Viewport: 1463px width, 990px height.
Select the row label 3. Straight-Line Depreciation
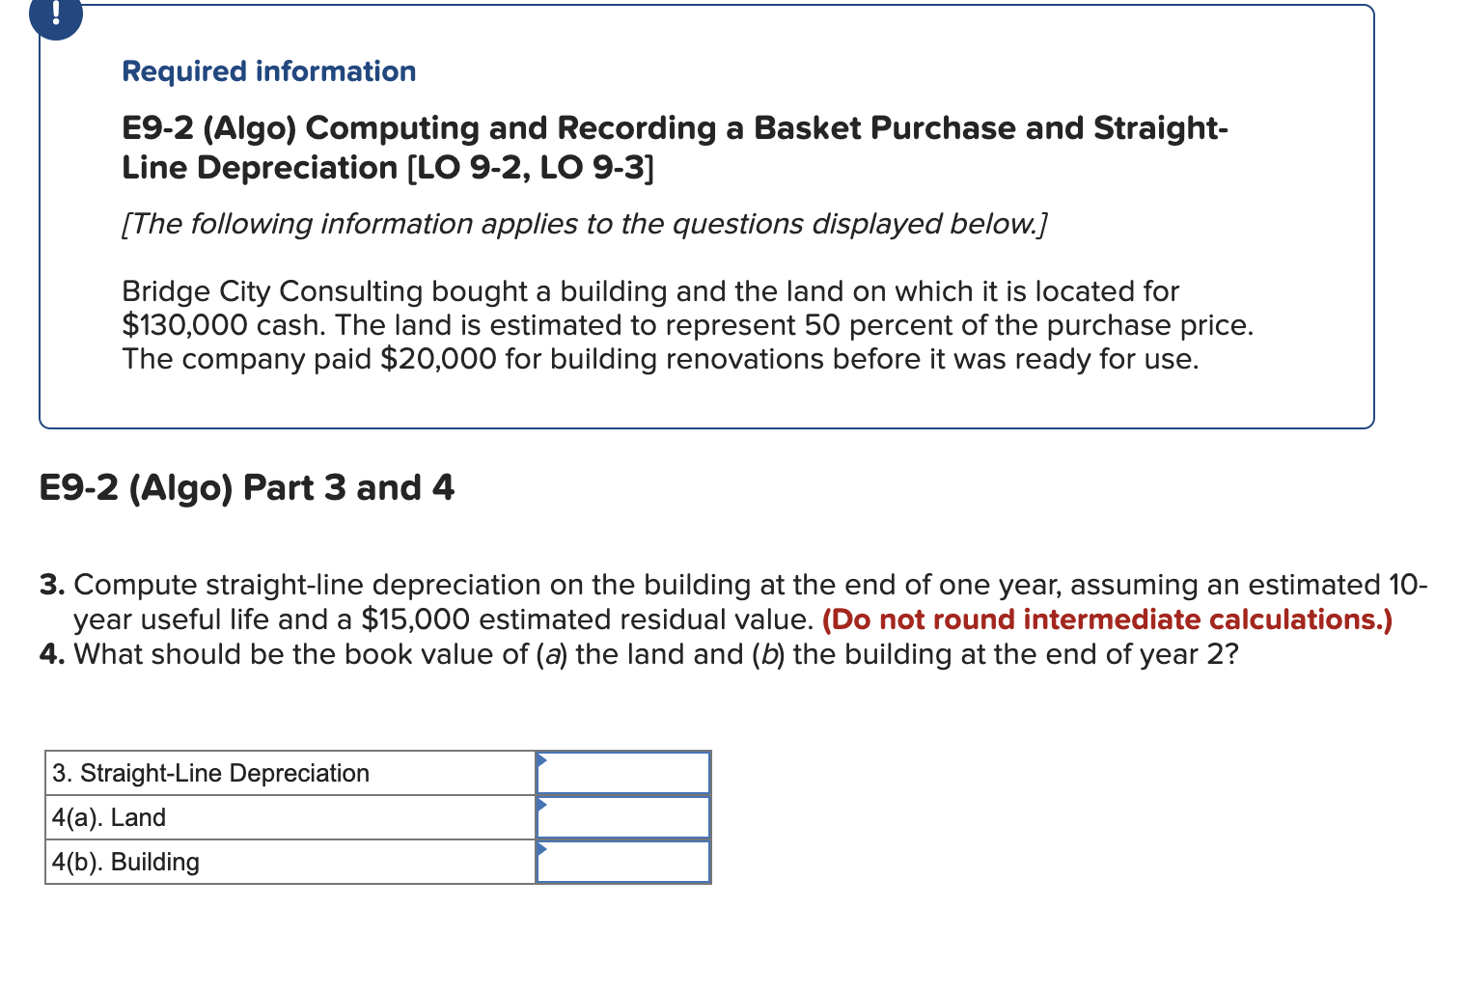tap(210, 773)
